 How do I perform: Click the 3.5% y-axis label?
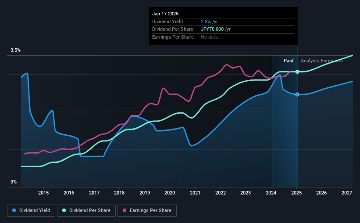pos(15,50)
